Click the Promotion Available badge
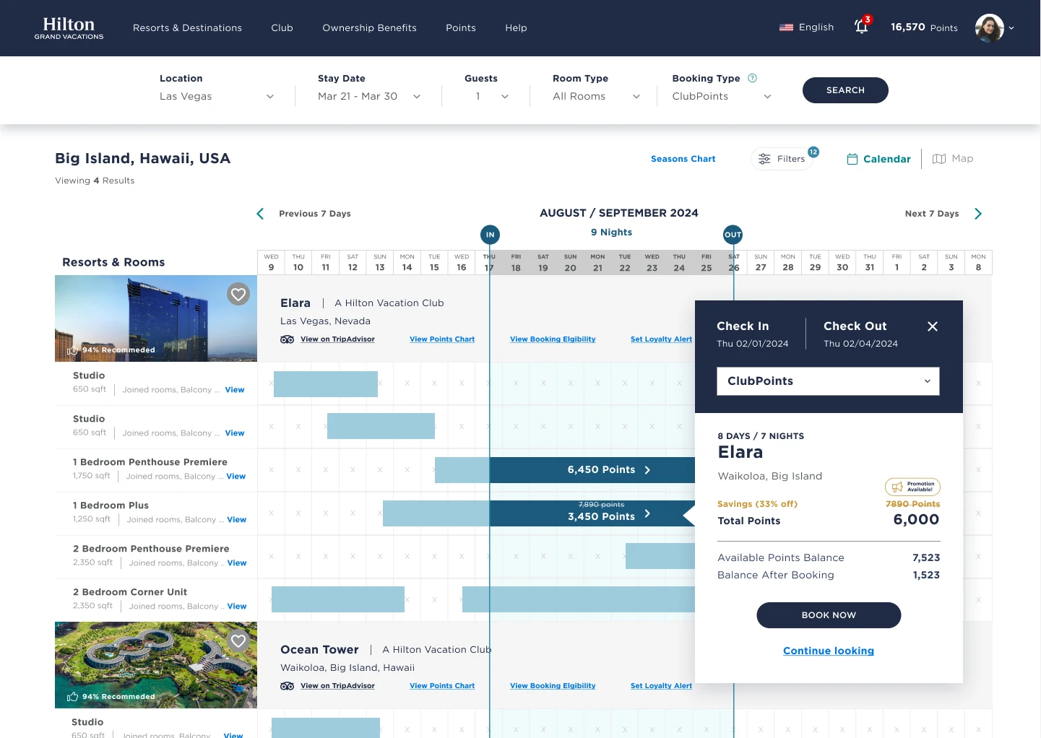This screenshot has height=738, width=1041. coord(912,487)
